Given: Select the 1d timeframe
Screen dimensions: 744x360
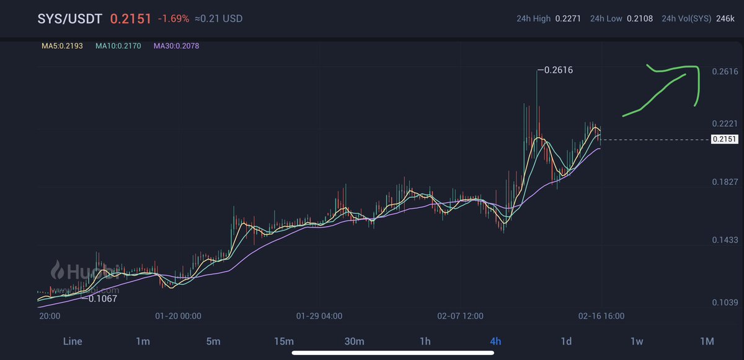Looking at the screenshot, I should (566, 341).
